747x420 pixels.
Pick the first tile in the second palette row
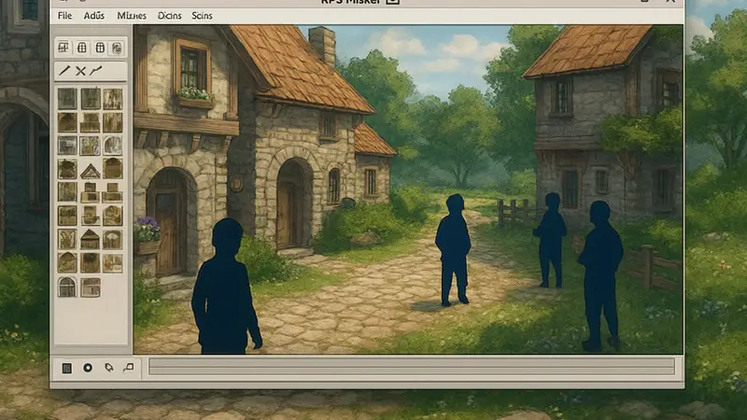pos(67,122)
